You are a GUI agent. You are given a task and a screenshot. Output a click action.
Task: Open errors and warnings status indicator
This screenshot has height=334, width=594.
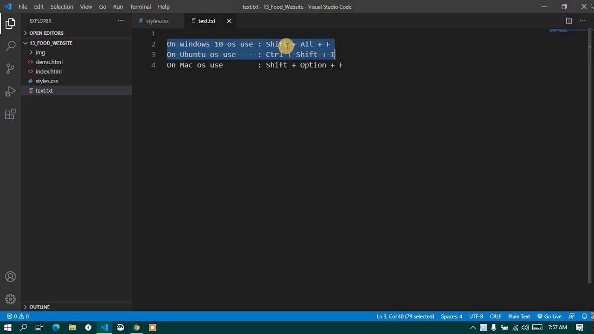(x=18, y=316)
